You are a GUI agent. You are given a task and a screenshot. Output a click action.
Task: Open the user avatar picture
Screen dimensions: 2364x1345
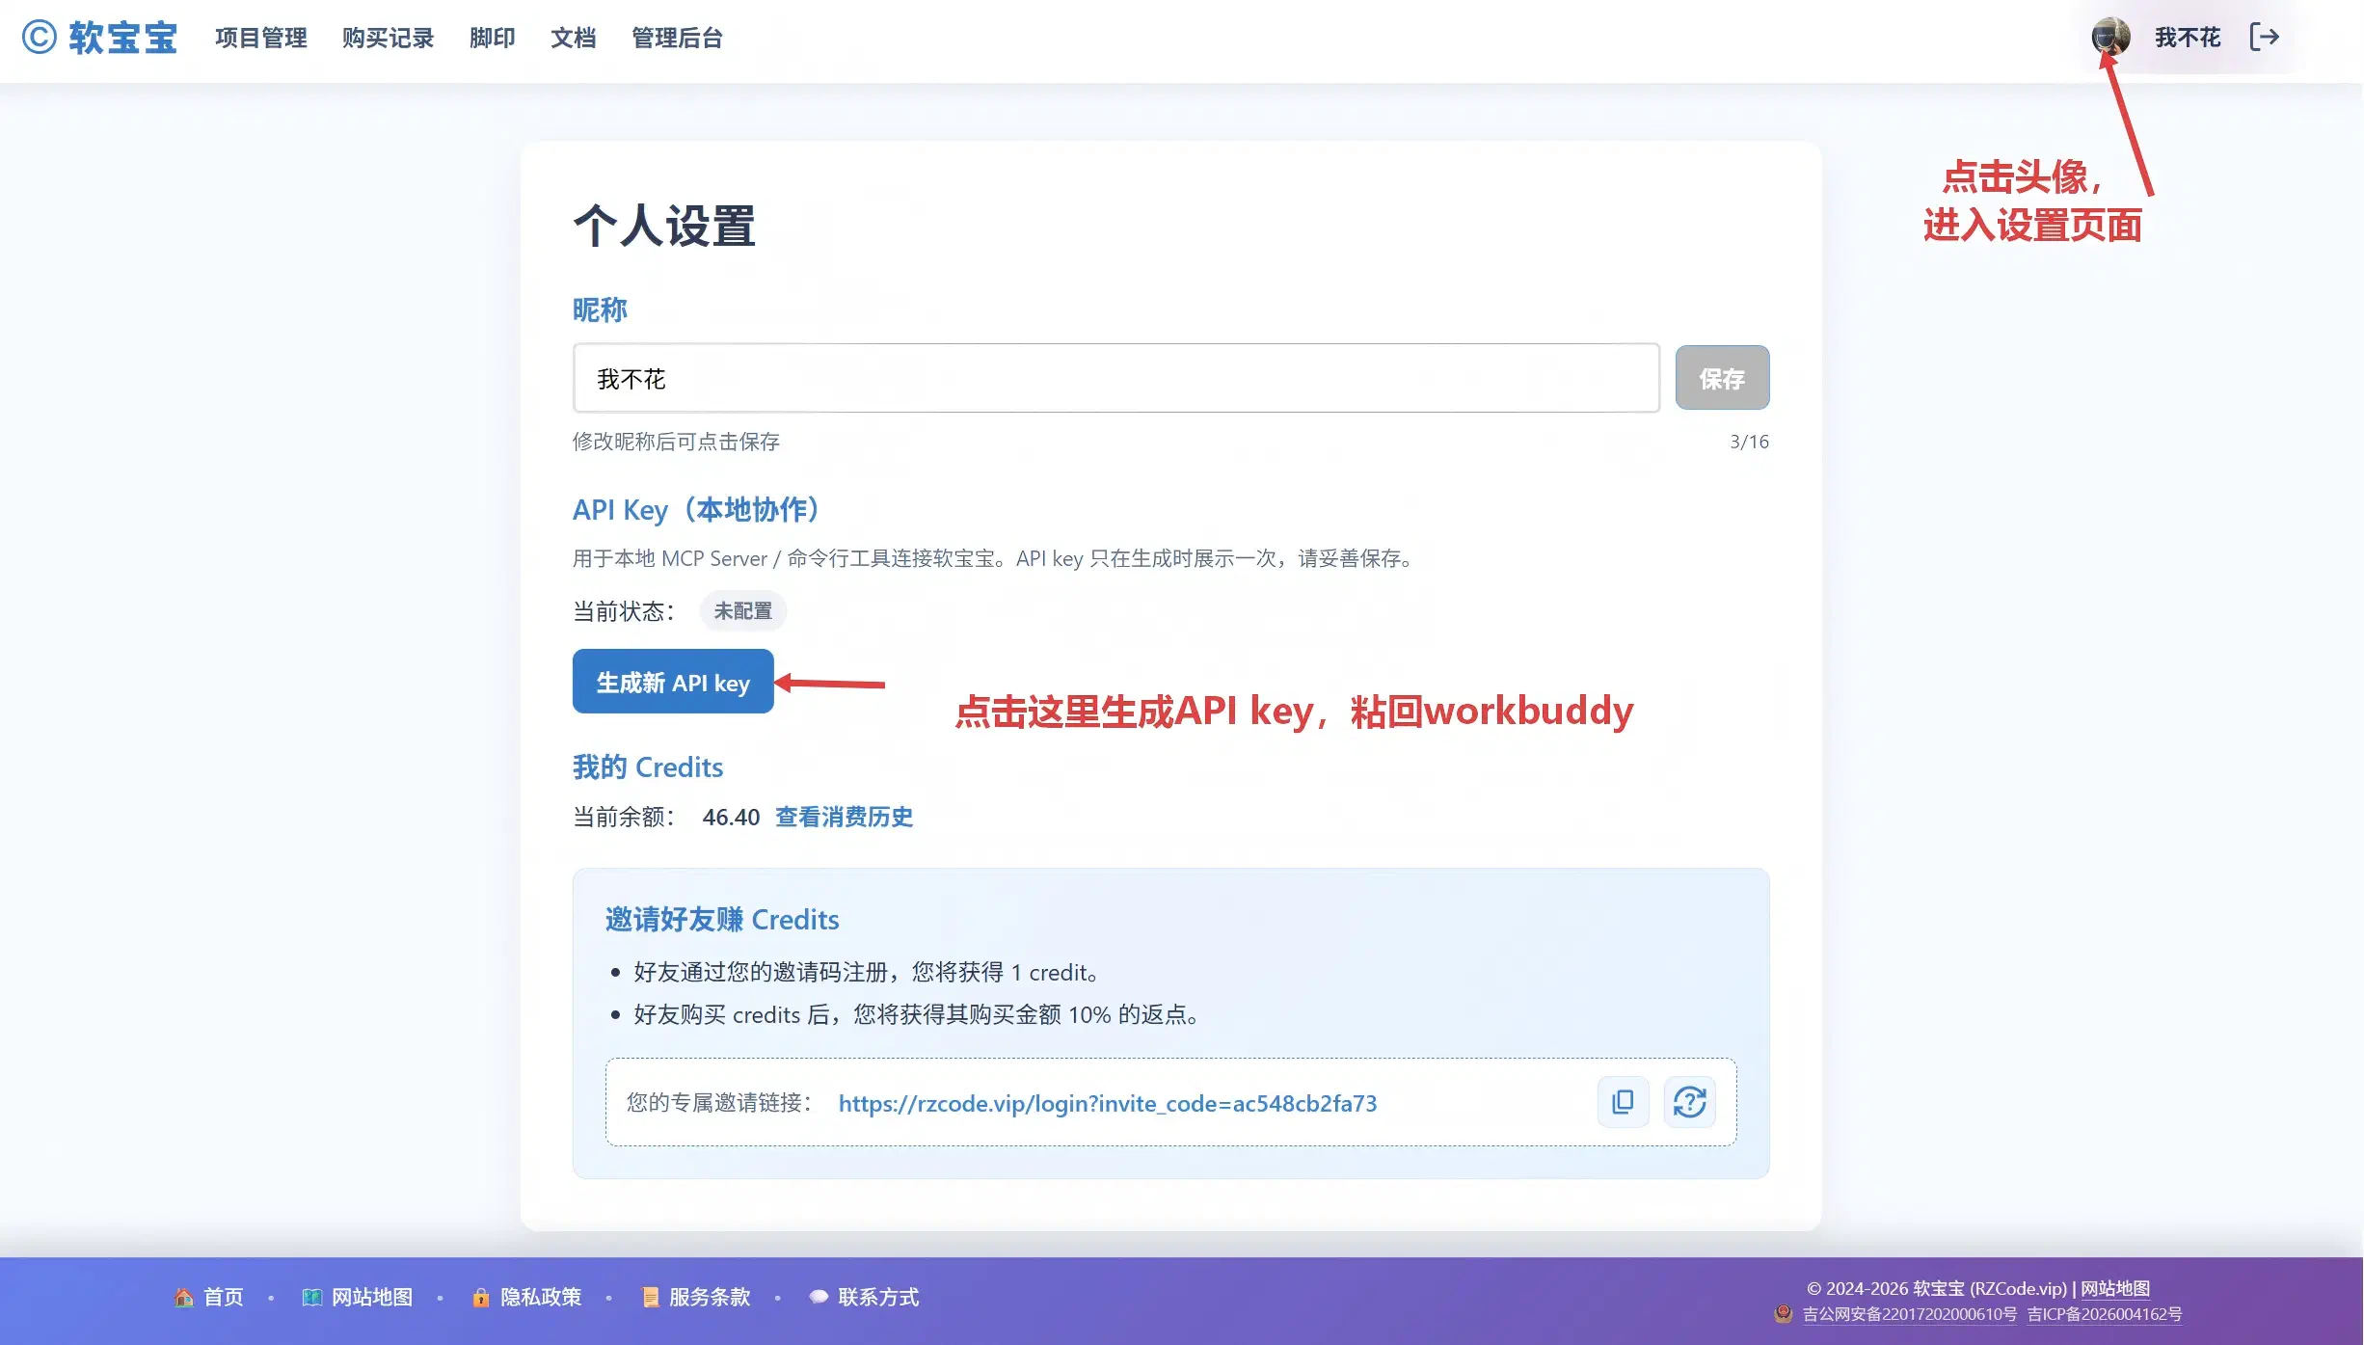2110,37
